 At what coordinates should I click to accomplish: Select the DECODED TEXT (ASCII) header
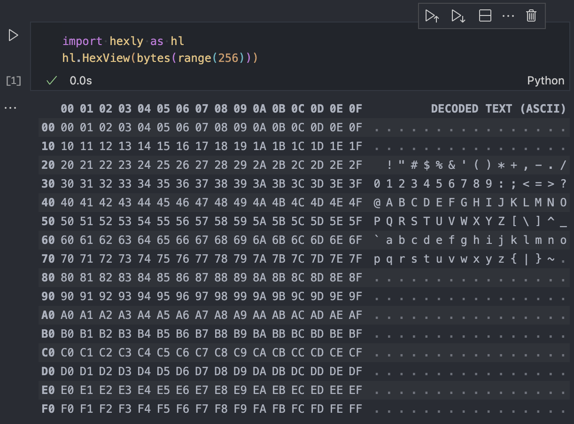click(498, 109)
